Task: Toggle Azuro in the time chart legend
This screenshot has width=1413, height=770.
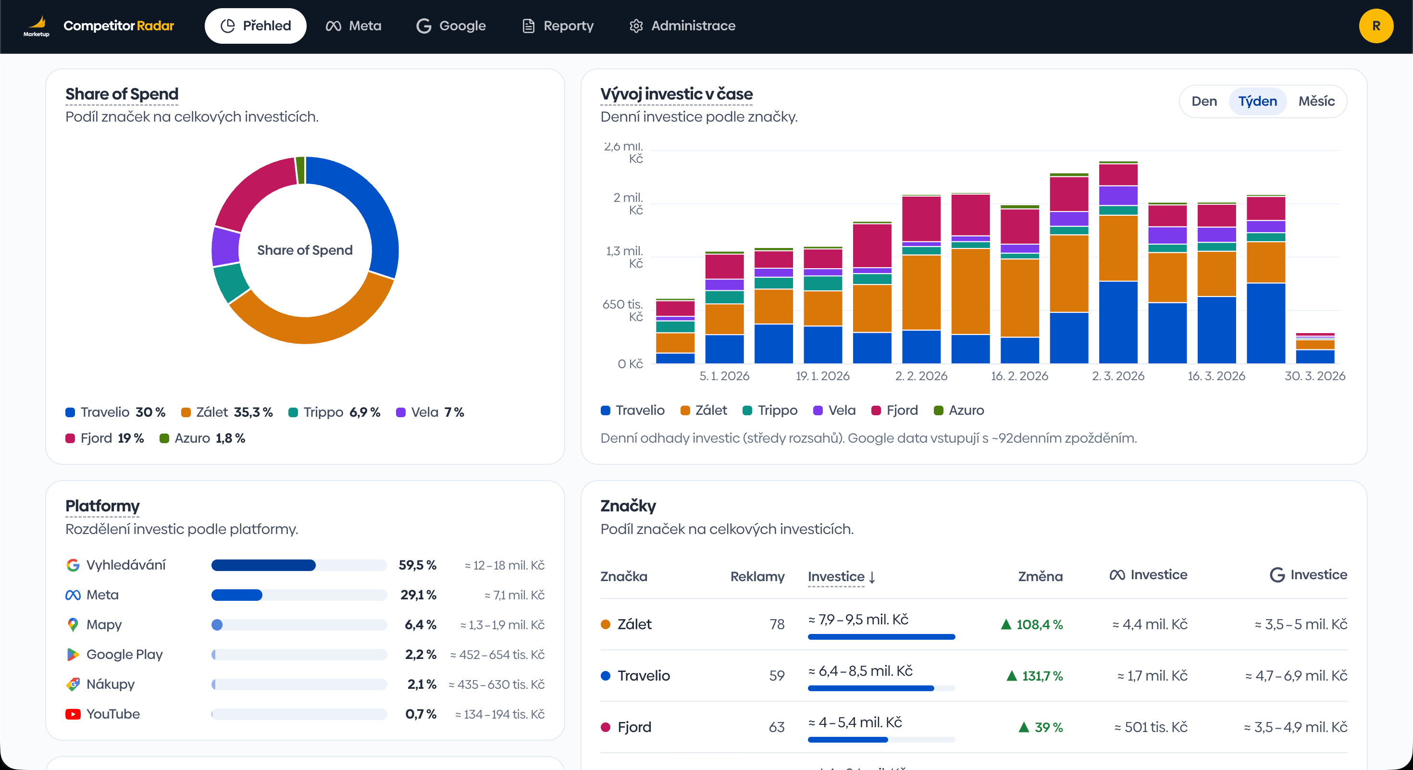Action: pyautogui.click(x=959, y=410)
